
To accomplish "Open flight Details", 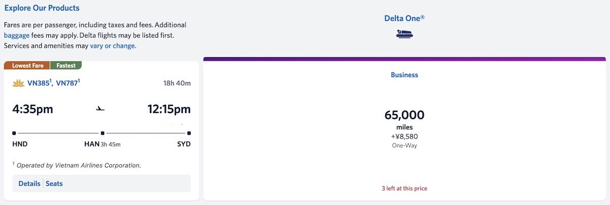I will pos(29,184).
